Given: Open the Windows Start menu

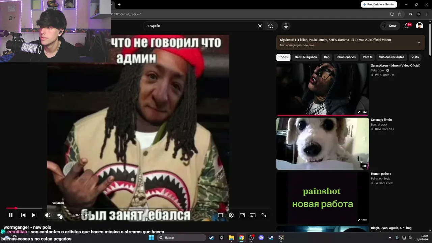Looking at the screenshot, I should pos(151,238).
